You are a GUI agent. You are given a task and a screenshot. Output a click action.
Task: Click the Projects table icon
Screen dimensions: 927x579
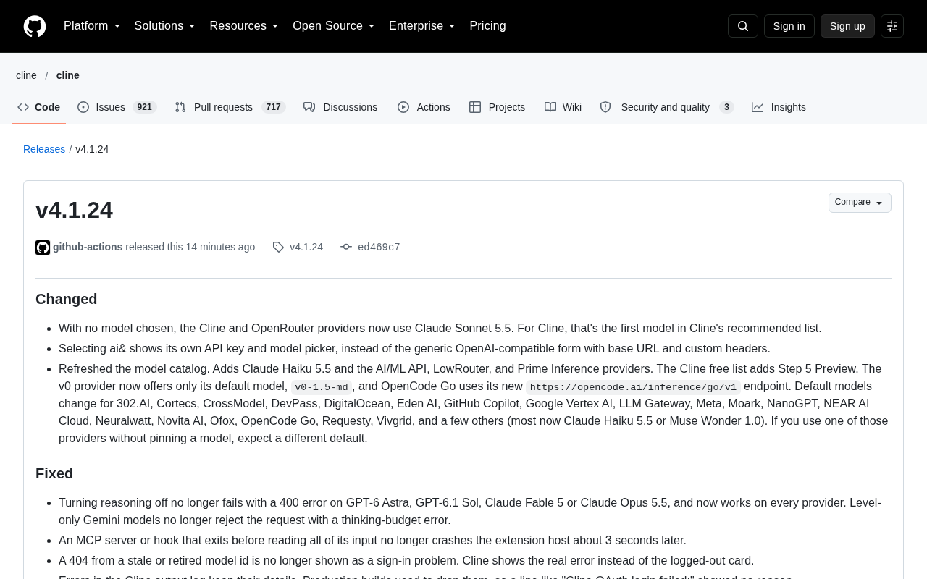(475, 107)
